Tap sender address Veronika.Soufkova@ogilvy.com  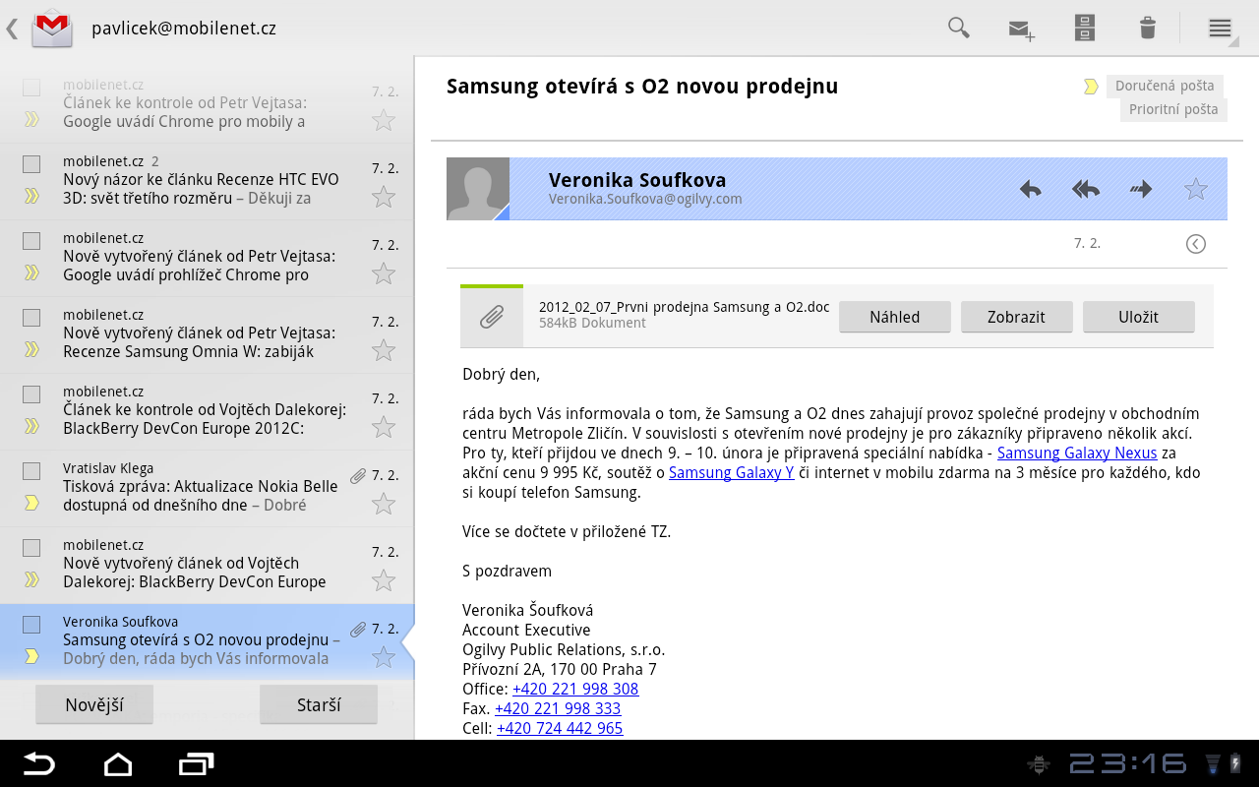click(645, 199)
